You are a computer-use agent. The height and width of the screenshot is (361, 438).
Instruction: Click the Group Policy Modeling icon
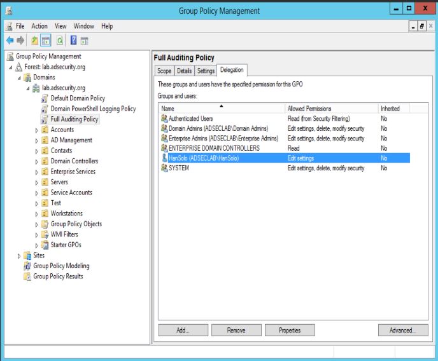coord(27,266)
